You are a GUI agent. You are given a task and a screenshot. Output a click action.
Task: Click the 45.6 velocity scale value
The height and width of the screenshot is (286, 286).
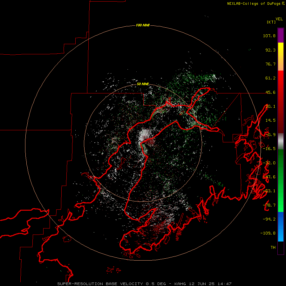point(270,92)
